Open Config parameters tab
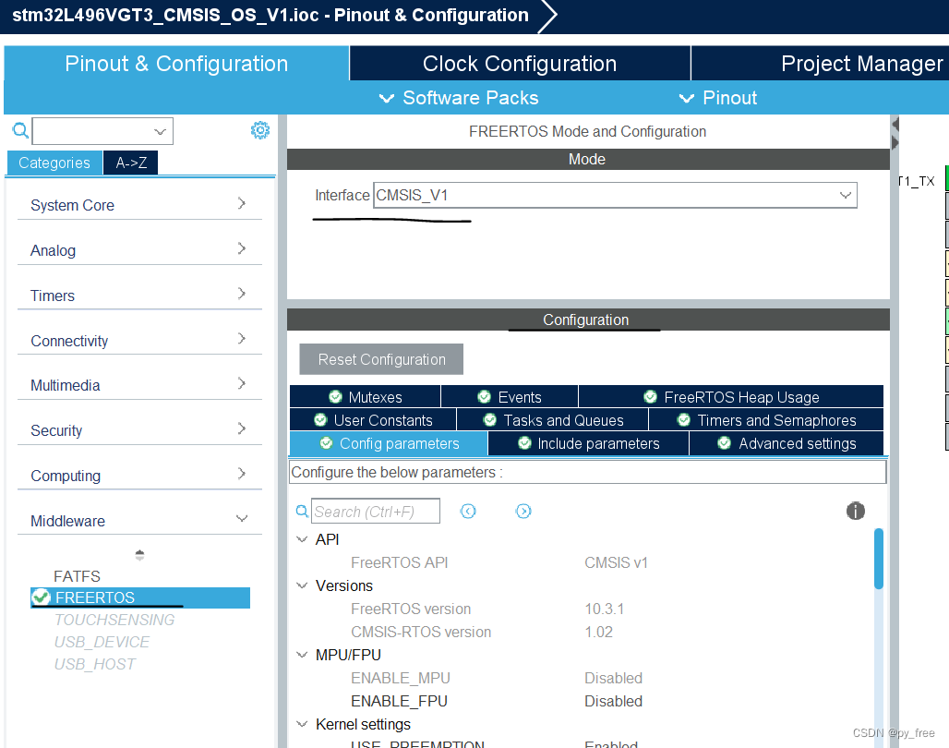Screen dimensions: 949x748 point(390,443)
